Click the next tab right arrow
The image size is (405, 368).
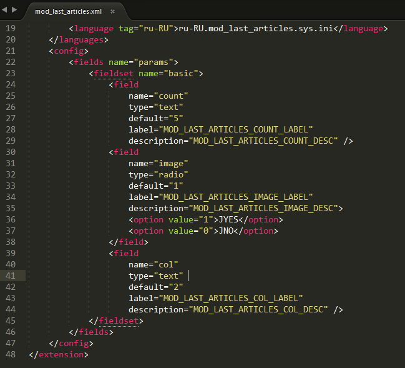coord(14,10)
